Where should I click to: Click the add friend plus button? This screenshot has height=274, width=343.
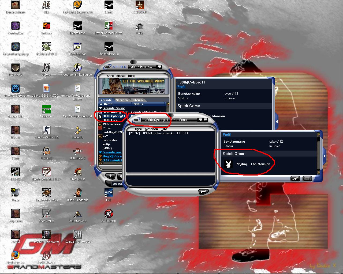coord(110,176)
